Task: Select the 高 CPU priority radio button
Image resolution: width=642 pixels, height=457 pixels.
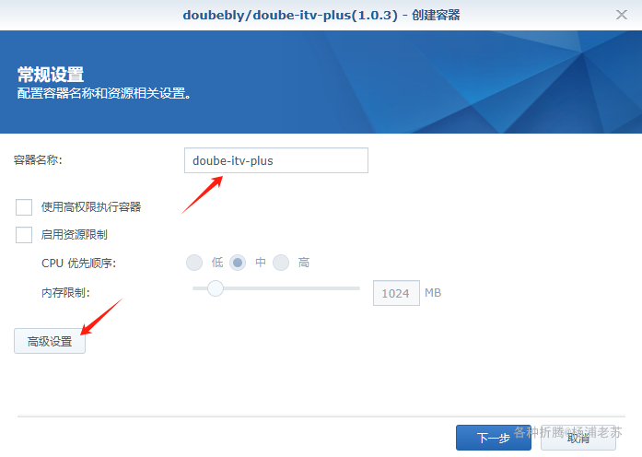Action: (x=281, y=263)
